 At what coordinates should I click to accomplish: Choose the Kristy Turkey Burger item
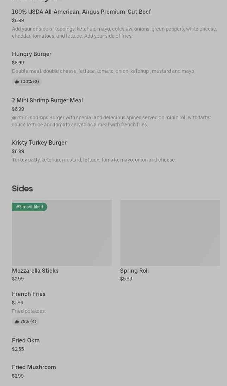39,143
